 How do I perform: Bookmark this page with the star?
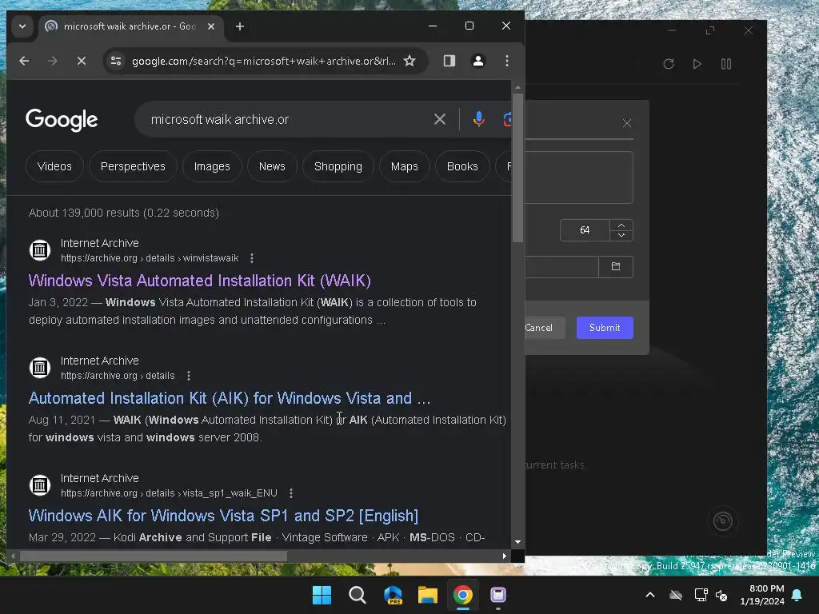(409, 61)
